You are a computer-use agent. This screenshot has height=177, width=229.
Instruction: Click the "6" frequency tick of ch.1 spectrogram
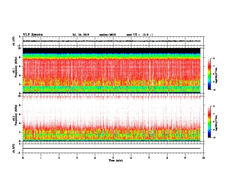click(x=20, y=66)
